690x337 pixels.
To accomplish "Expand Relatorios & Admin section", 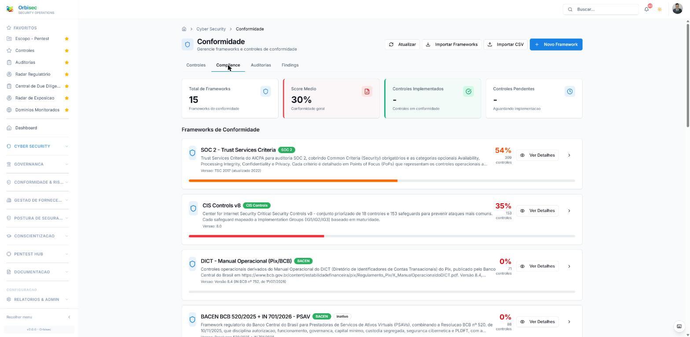I will coord(37,300).
